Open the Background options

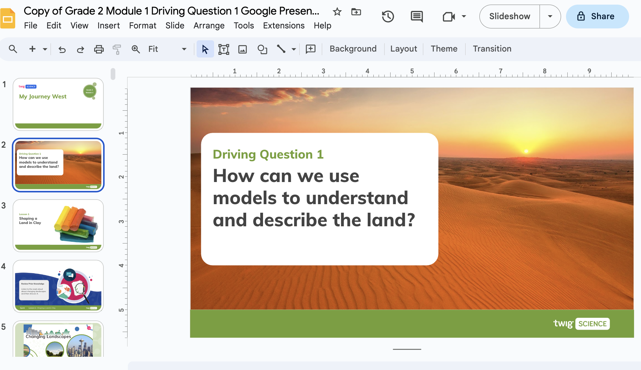click(353, 49)
